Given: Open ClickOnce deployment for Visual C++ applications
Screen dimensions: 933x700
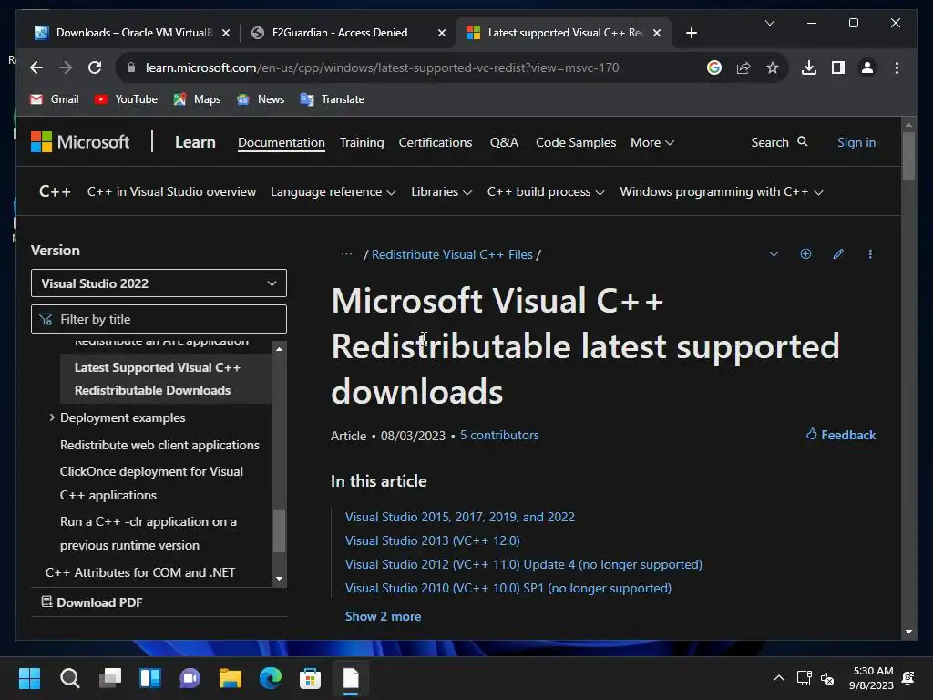Looking at the screenshot, I should (x=152, y=483).
